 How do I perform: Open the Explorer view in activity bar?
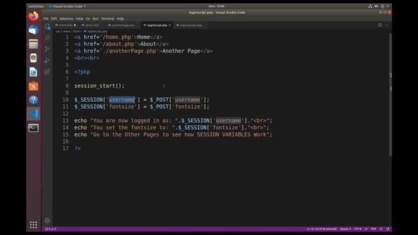48,27
